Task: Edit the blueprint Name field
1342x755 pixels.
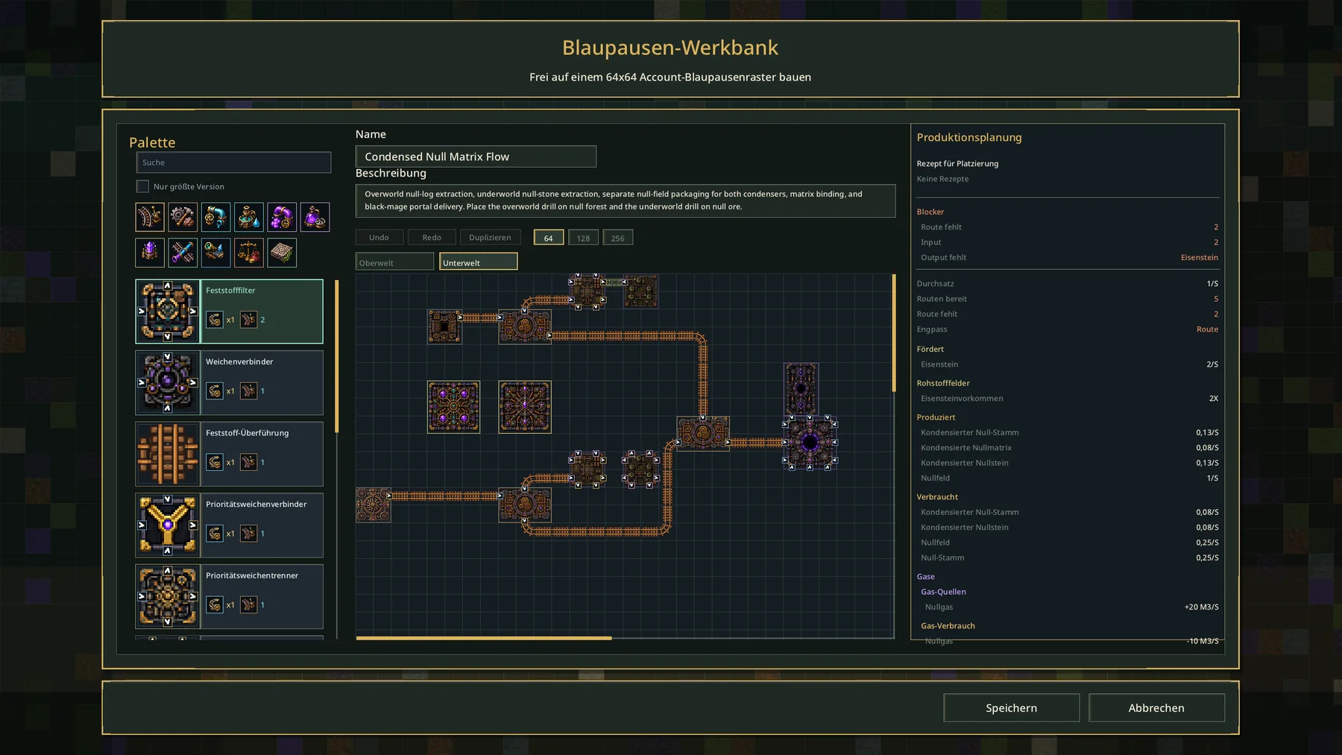Action: (x=476, y=157)
